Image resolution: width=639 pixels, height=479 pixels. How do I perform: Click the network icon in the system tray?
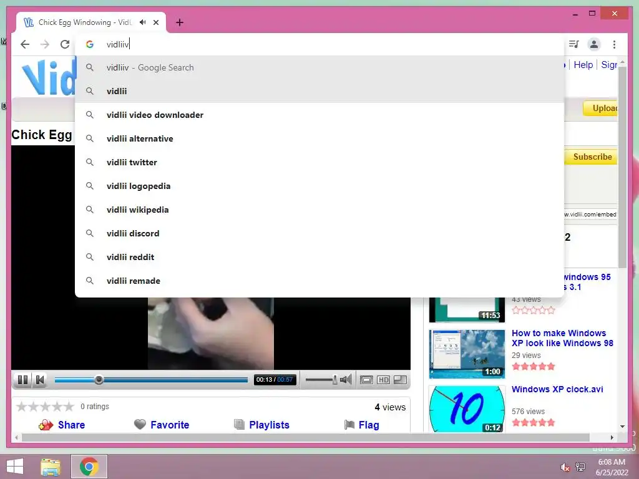click(580, 467)
